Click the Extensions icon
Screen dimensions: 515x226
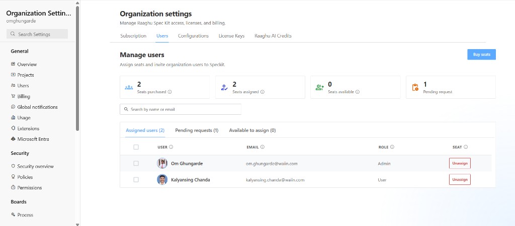(x=13, y=128)
